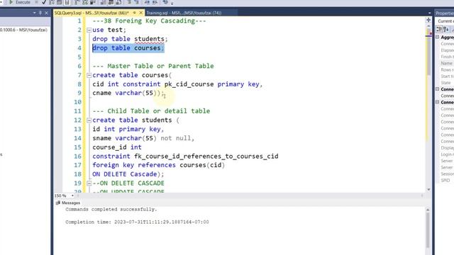Image resolution: width=454 pixels, height=255 pixels.
Task: Close the Object Explorer panel
Action: pyautogui.click(x=46, y=13)
